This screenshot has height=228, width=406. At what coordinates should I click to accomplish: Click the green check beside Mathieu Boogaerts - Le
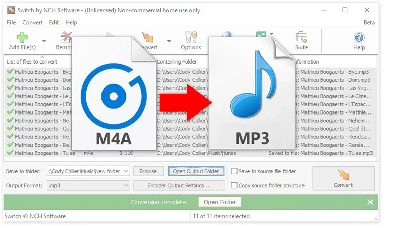(10, 96)
